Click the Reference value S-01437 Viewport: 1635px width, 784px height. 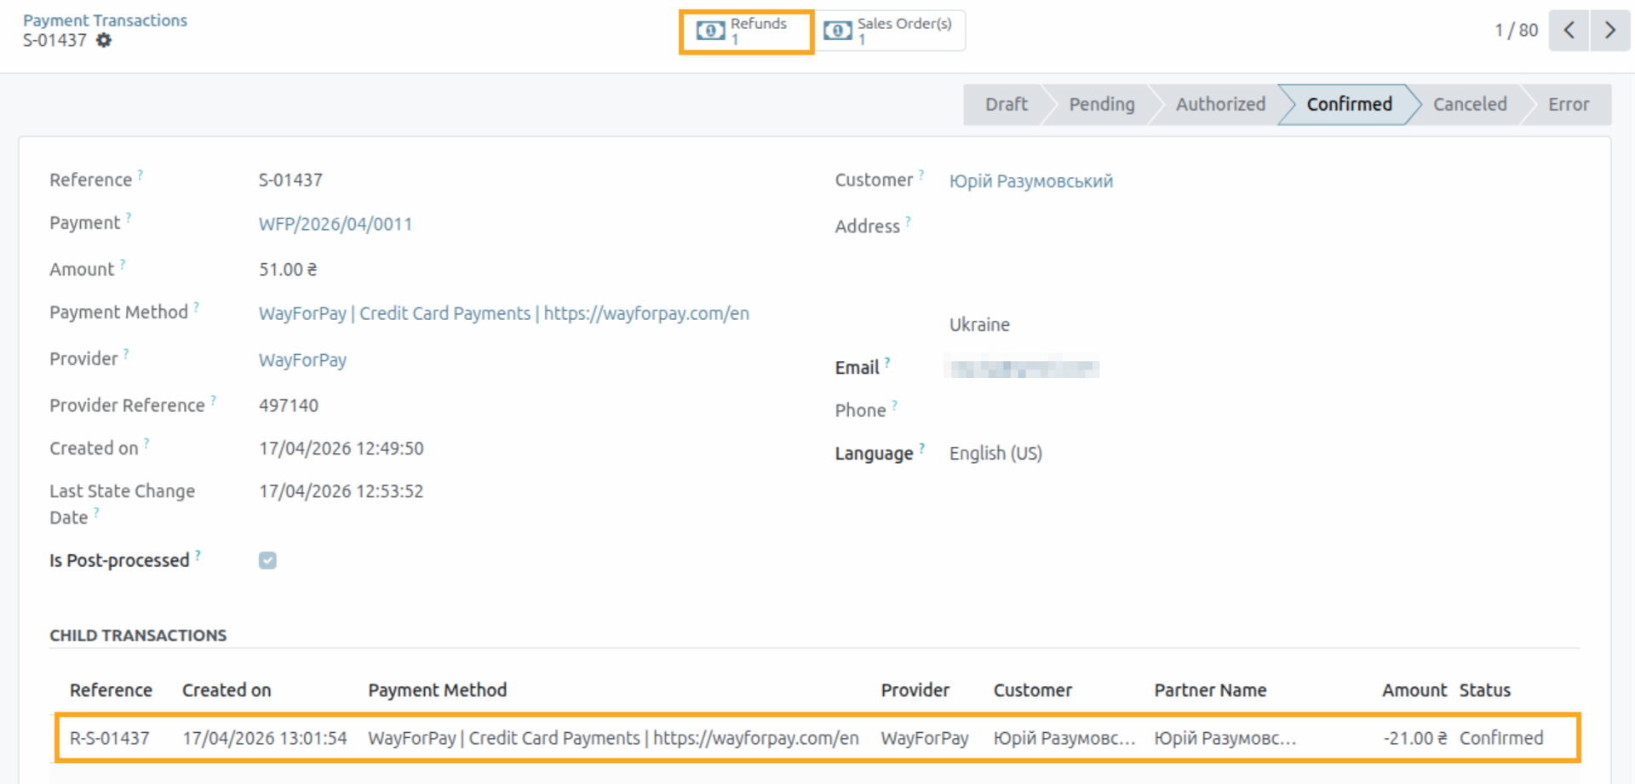pos(290,180)
